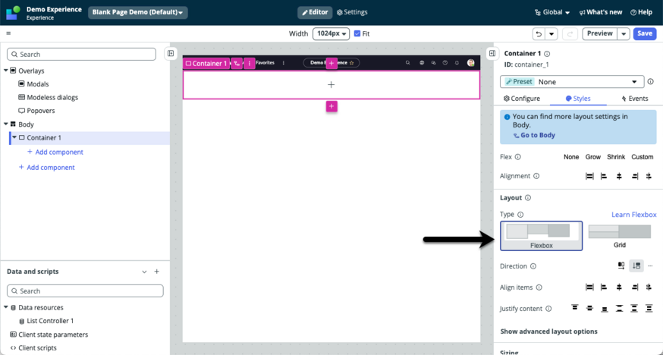The width and height of the screenshot is (663, 355).
Task: Open the Preview options dropdown arrow
Action: 624,34
